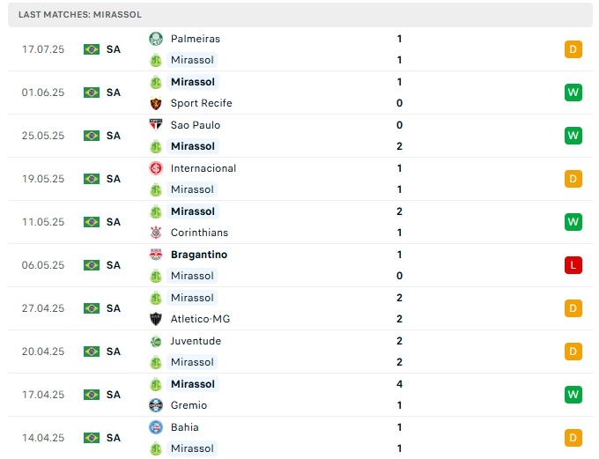Click the Internacional club crest icon
The image size is (599, 459).
click(156, 168)
